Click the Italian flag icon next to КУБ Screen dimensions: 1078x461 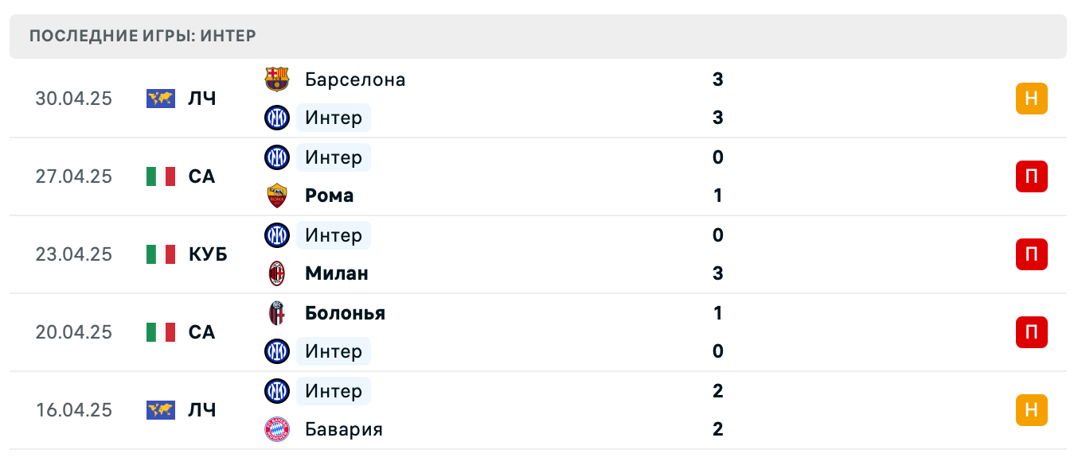(x=161, y=254)
